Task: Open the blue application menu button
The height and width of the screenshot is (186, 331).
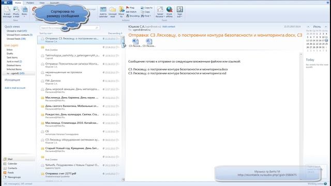Action: (x=7, y=3)
